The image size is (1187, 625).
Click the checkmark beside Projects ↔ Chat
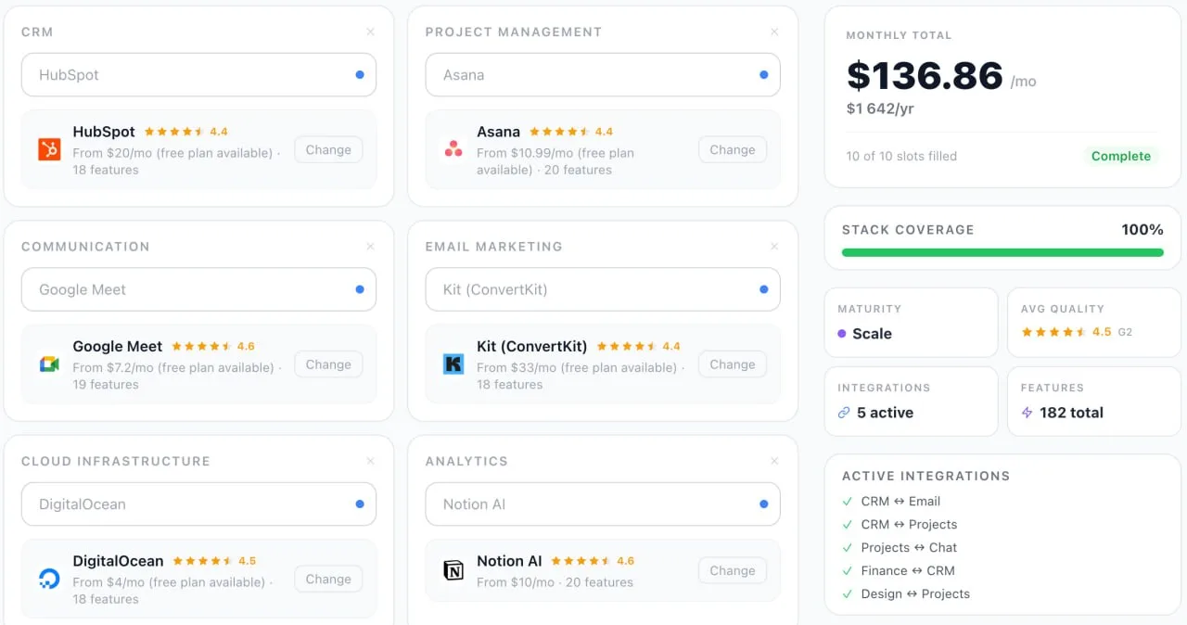(847, 547)
